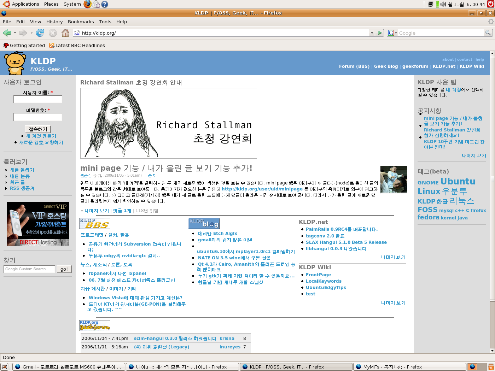
Task: Focus the Google Custom Search input field
Action: 30,269
